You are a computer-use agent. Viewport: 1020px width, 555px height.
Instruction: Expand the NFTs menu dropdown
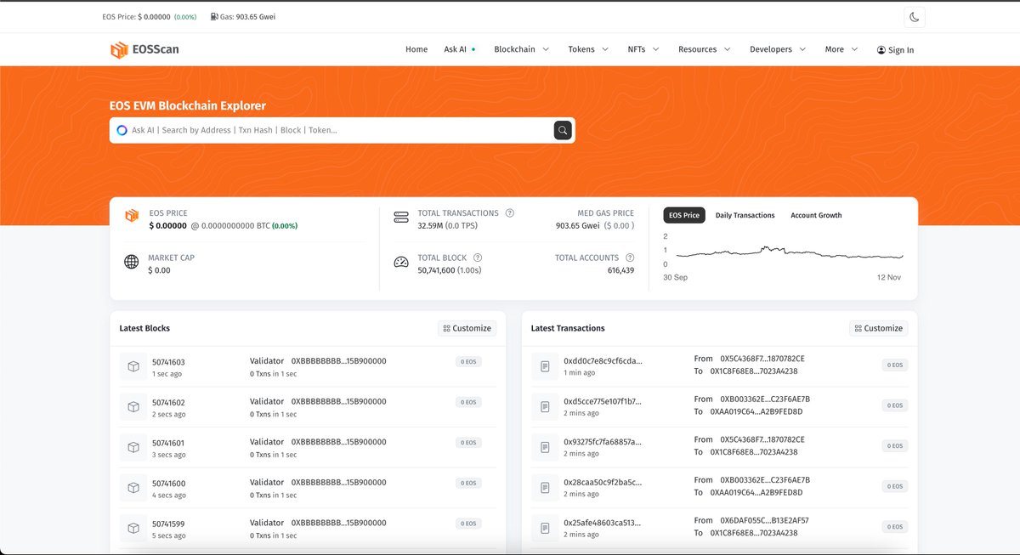pyautogui.click(x=643, y=49)
